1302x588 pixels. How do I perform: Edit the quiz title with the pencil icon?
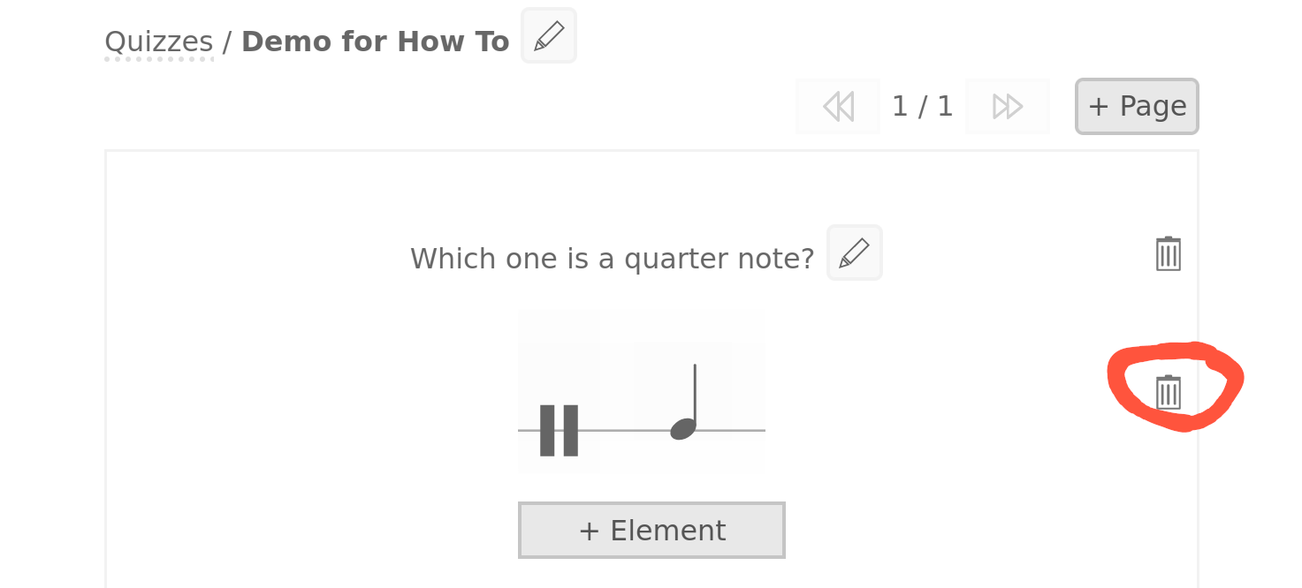pyautogui.click(x=549, y=36)
